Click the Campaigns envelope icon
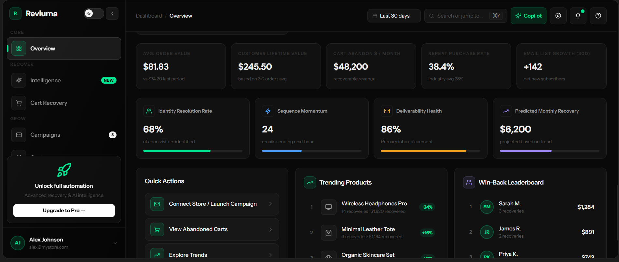 coord(19,135)
